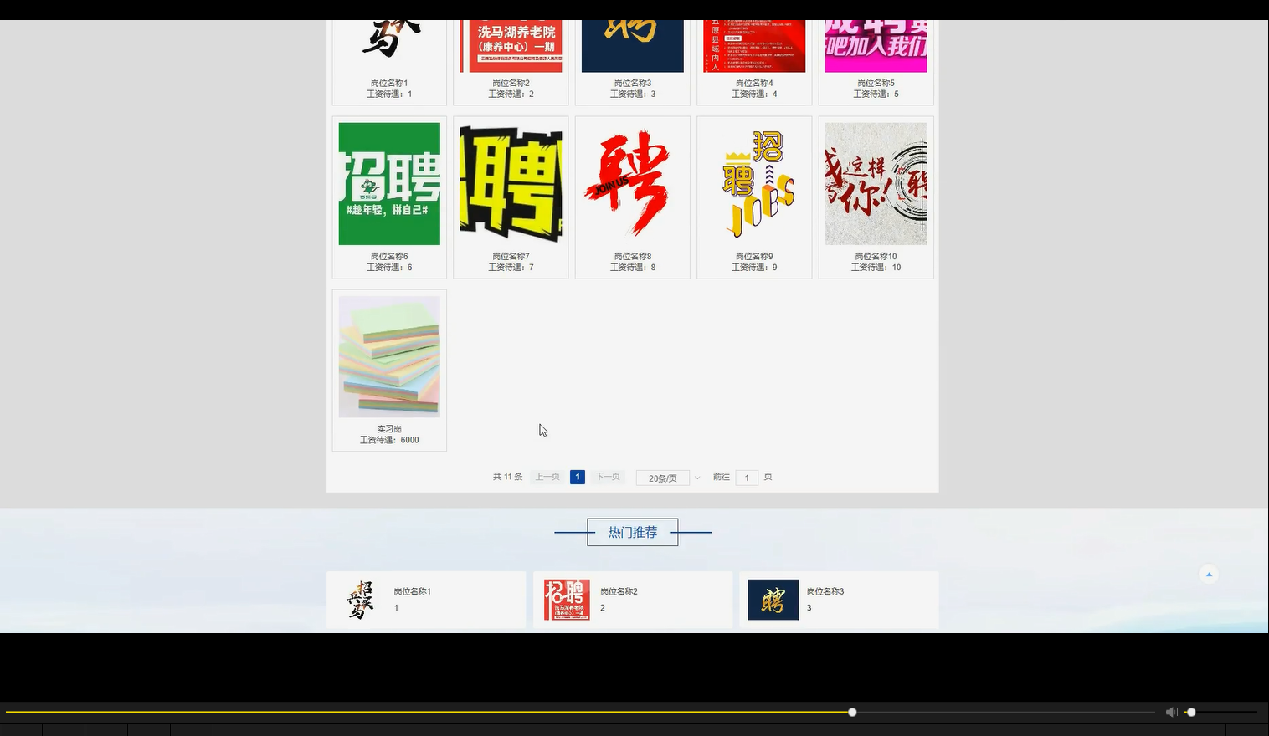1269x736 pixels.
Task: Click the back-to-top arrow button
Action: [x=1209, y=574]
